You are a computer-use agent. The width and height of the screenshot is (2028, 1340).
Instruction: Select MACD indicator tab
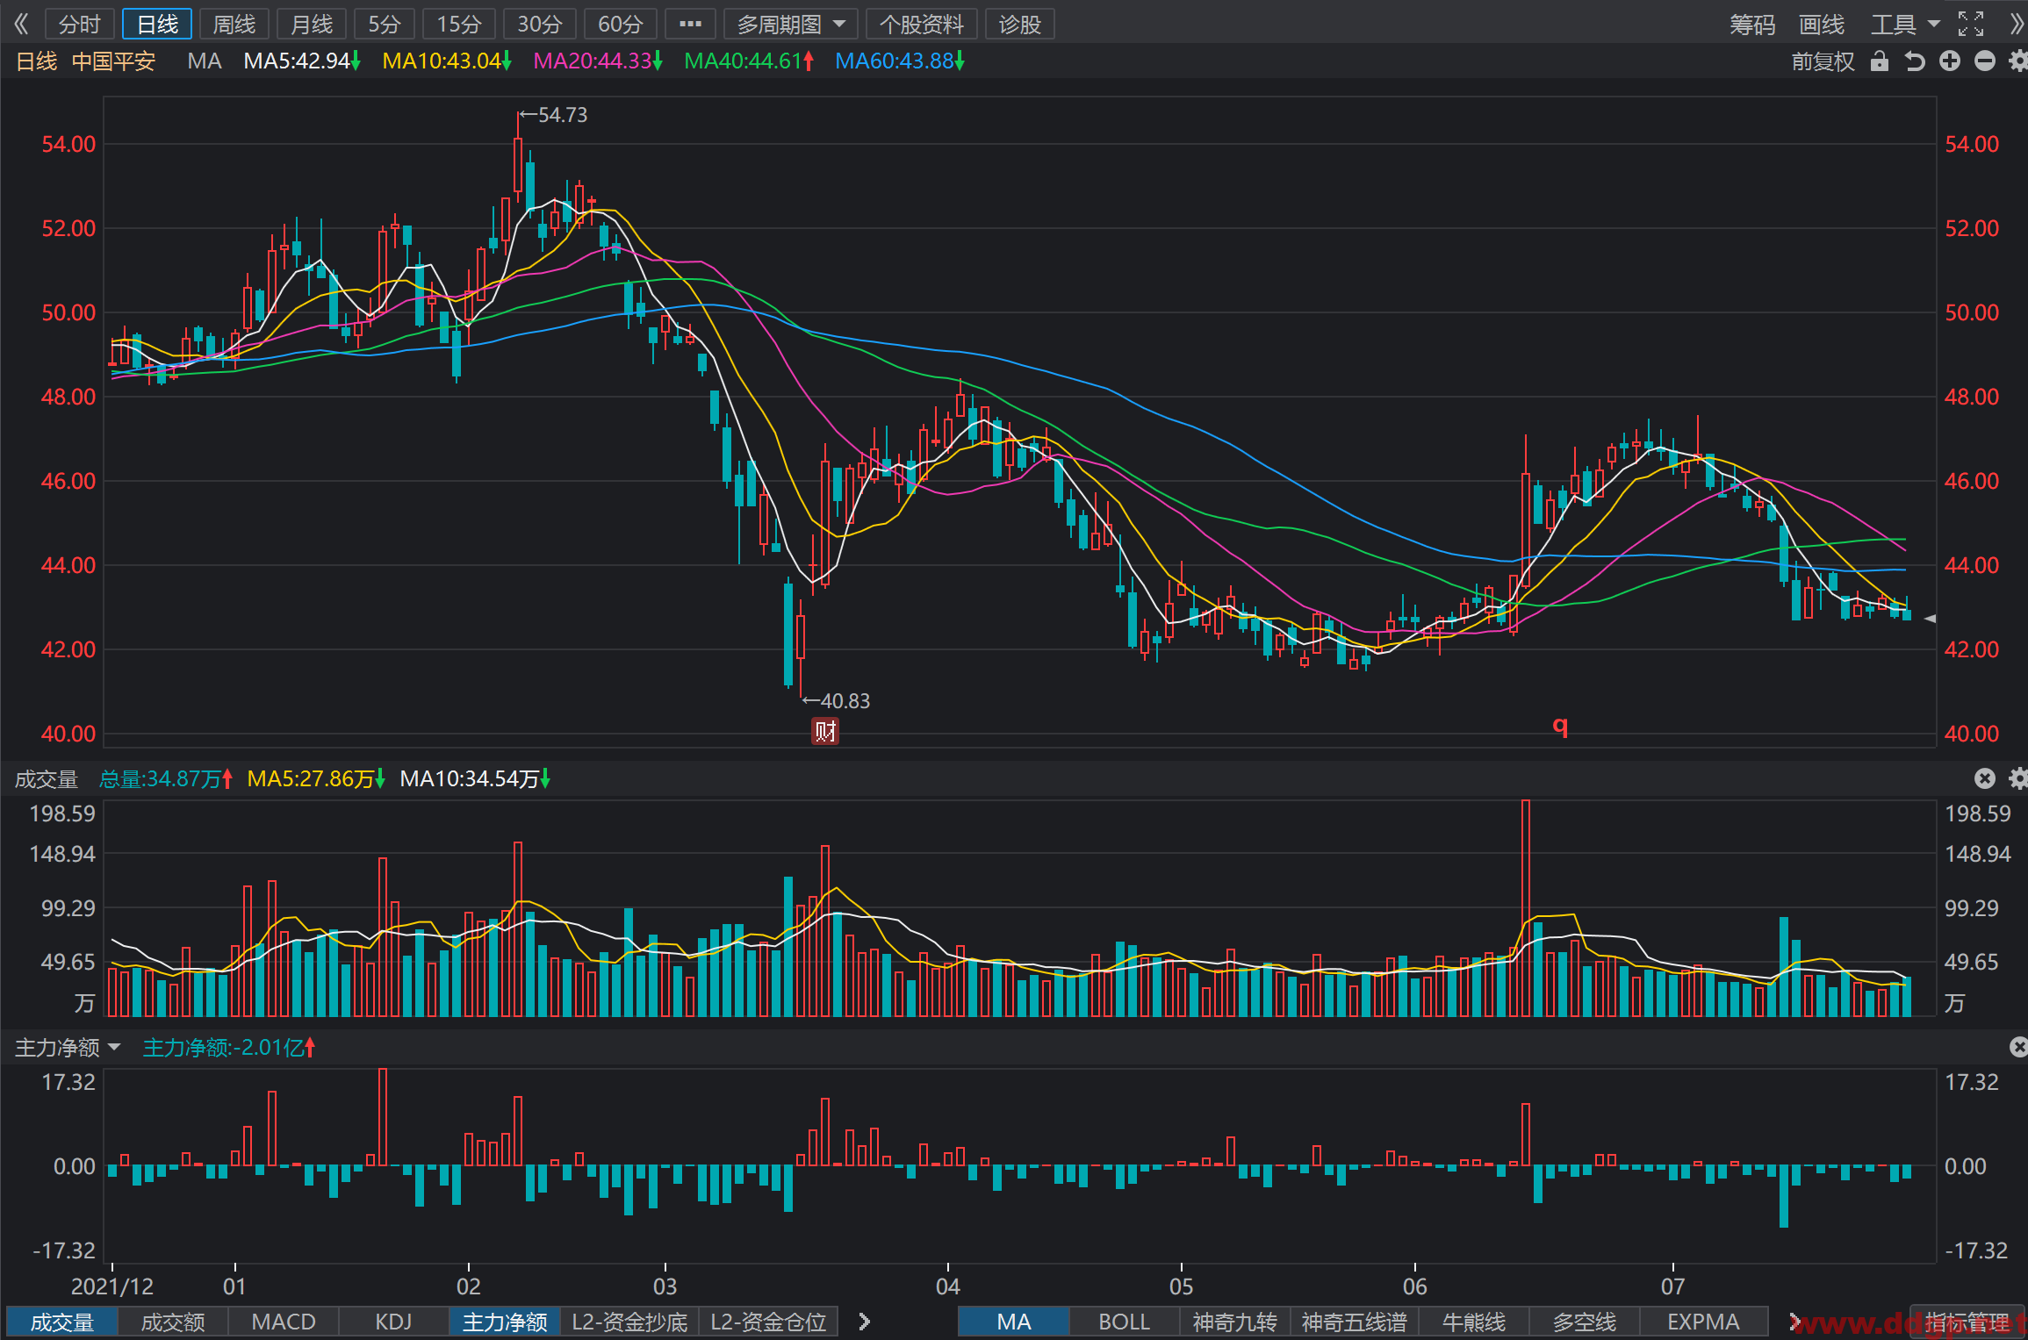coord(284,1322)
